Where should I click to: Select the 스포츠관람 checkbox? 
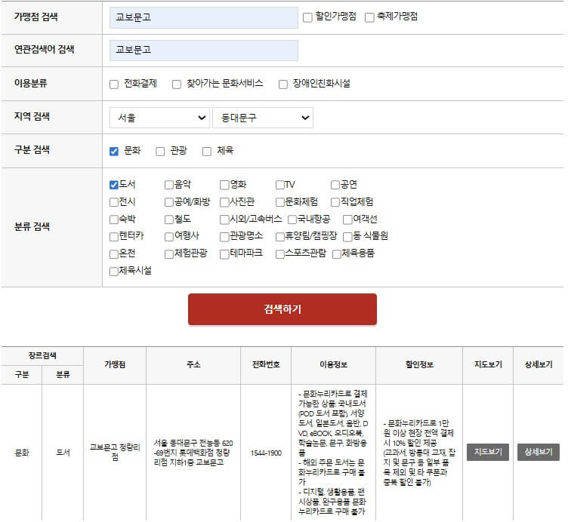[x=280, y=254]
